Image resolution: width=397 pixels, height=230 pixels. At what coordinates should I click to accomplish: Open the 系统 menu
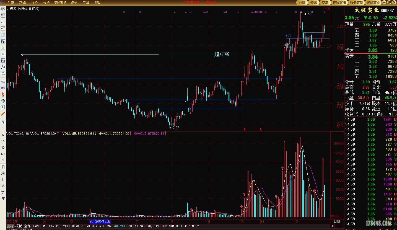tap(11, 2)
